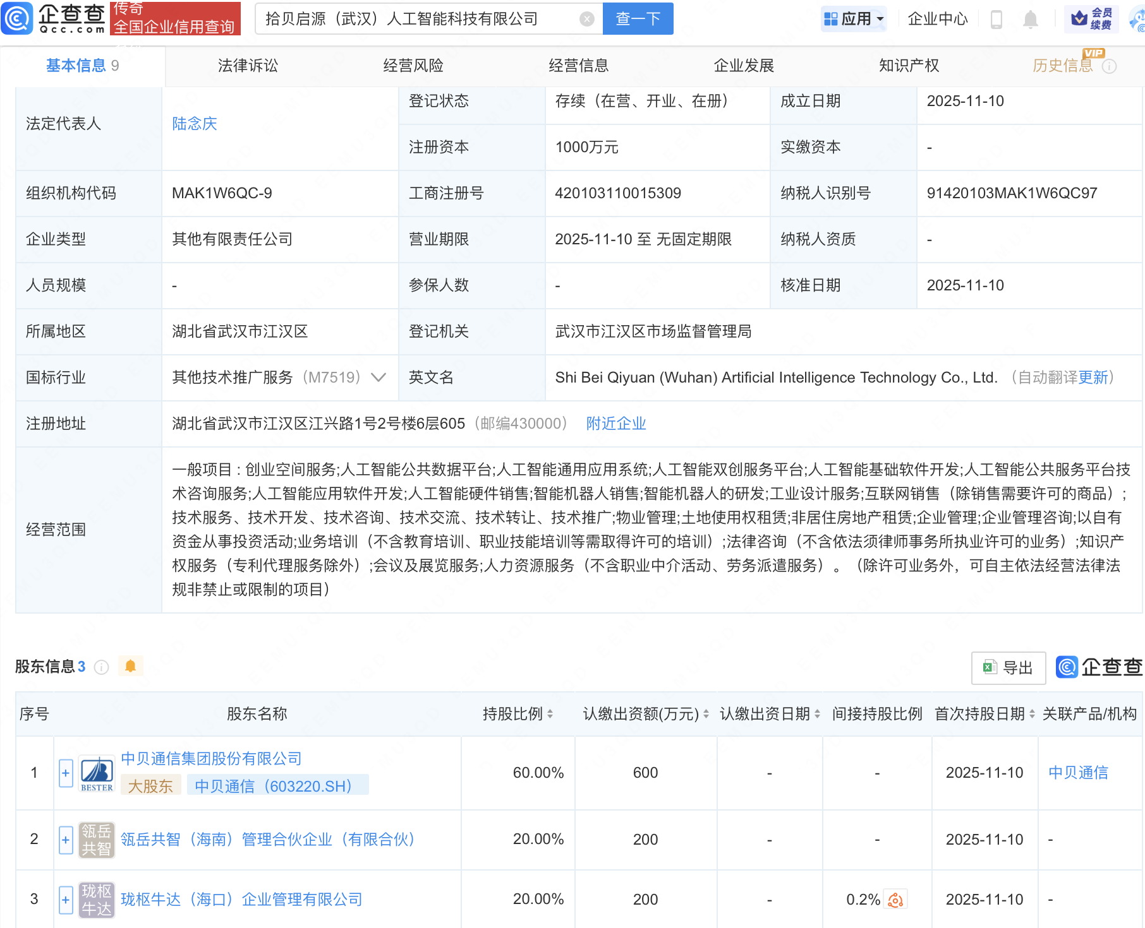This screenshot has width=1145, height=928.
Task: Click the equity chart icon beside 0.2%
Action: [895, 900]
